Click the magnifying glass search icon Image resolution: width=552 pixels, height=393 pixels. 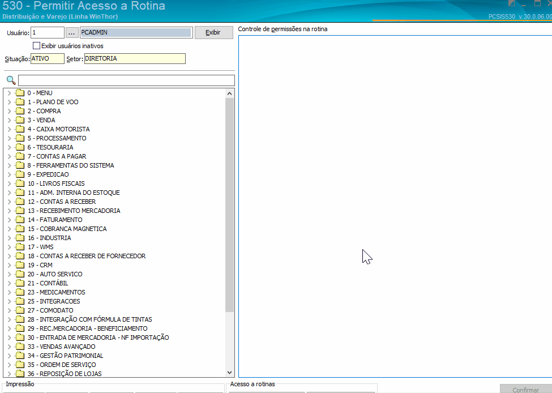click(x=11, y=80)
